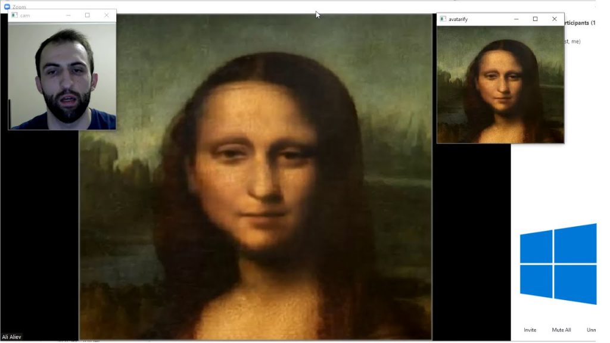This screenshot has width=610, height=343.
Task: Click Mute All in Participants panel
Action: (x=561, y=330)
